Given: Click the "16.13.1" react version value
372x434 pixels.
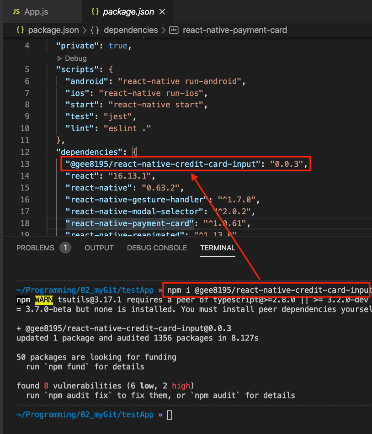Looking at the screenshot, I should click(130, 176).
